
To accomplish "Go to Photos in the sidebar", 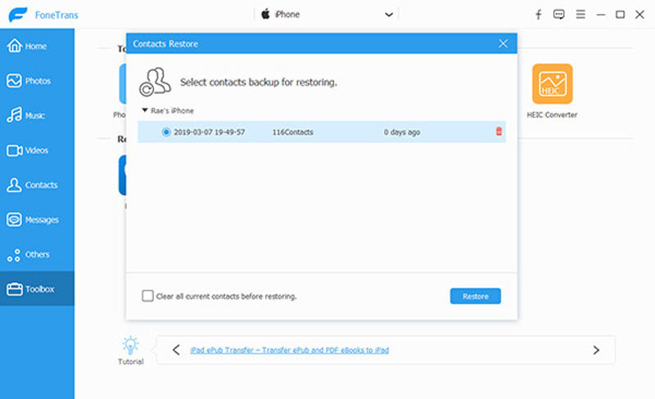I will coord(37,81).
